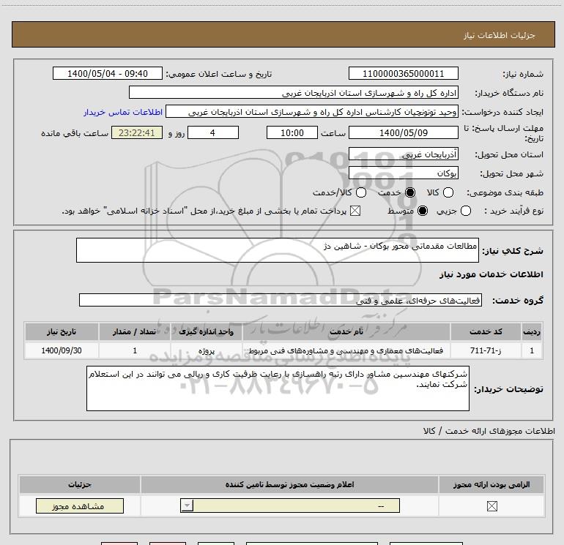564x545 pixels.
Task: Click the announcement date field 1400/05/04 - 09:40
Action: [x=108, y=73]
